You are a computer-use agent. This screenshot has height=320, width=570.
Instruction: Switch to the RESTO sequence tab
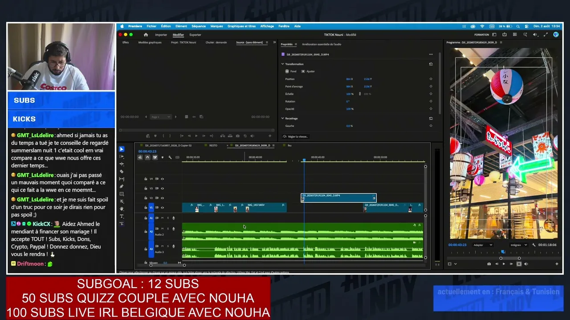[213, 145]
